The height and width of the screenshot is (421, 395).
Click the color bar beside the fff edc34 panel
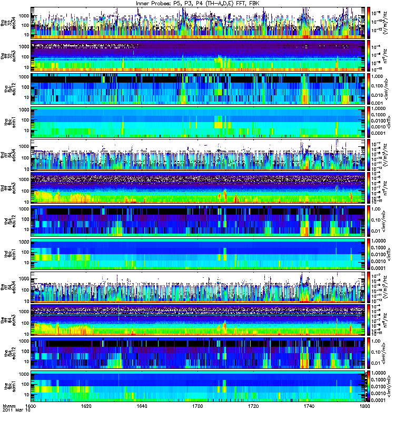click(x=369, y=287)
